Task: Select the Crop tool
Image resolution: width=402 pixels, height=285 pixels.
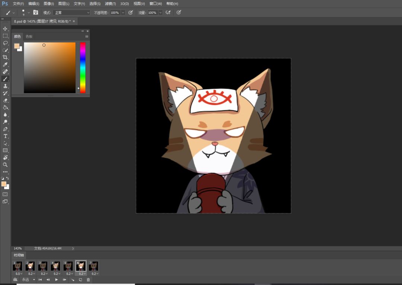Action: tap(5, 57)
